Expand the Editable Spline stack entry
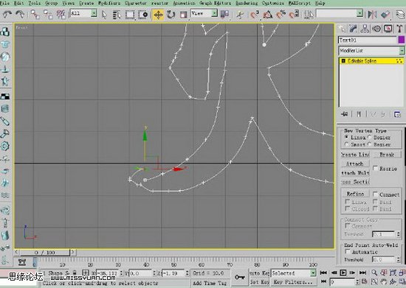The width and height of the screenshot is (406, 288). pos(343,61)
